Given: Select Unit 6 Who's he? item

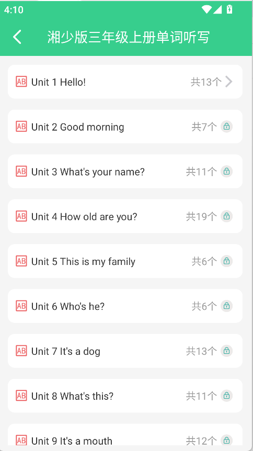Looking at the screenshot, I should 125,306.
